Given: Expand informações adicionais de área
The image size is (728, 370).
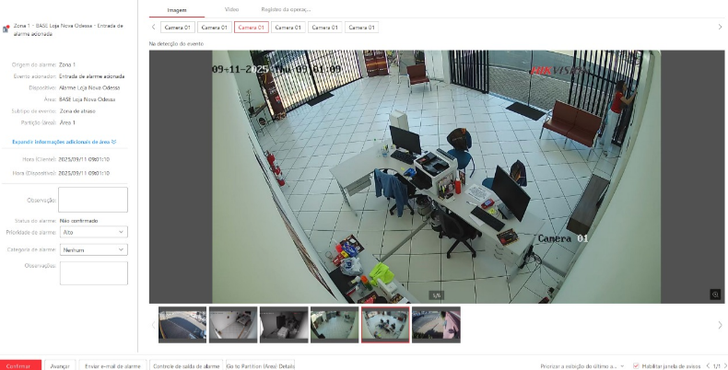Looking at the screenshot, I should coord(65,142).
